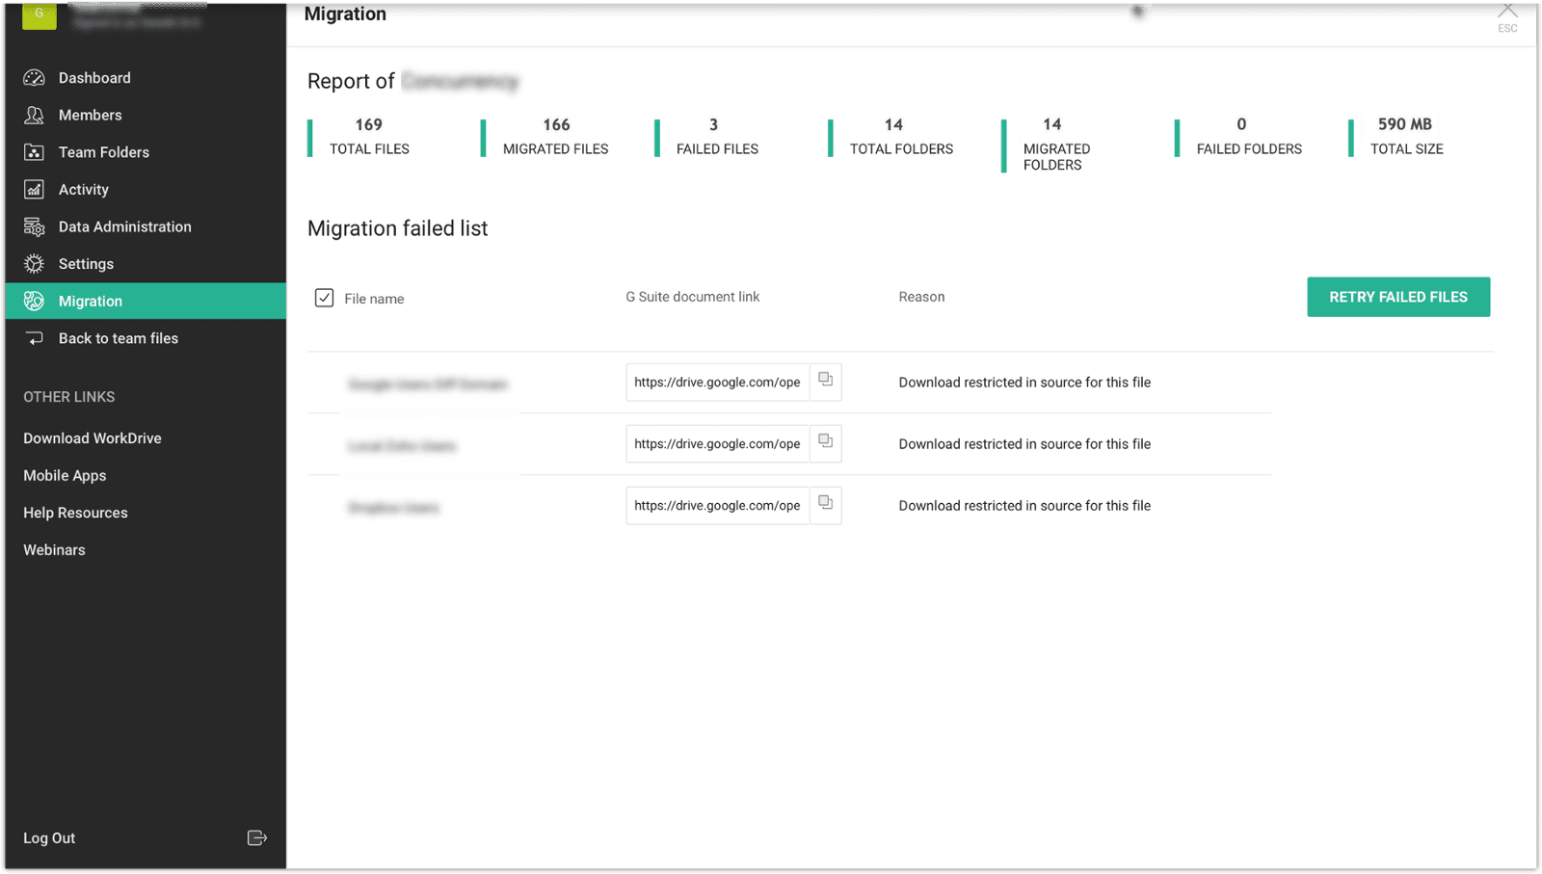Copy the second failed file's Drive link
This screenshot has height=874, width=1542.
825,442
